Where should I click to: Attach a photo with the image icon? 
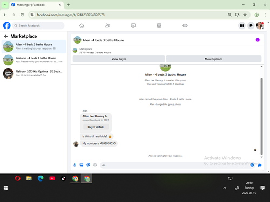[82, 165]
